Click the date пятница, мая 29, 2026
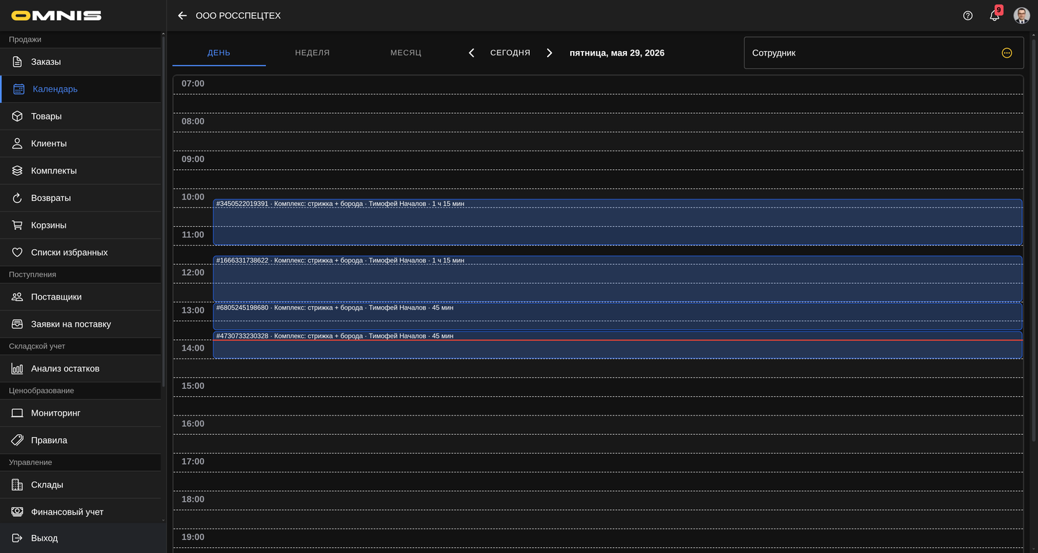The width and height of the screenshot is (1038, 553). pos(617,53)
